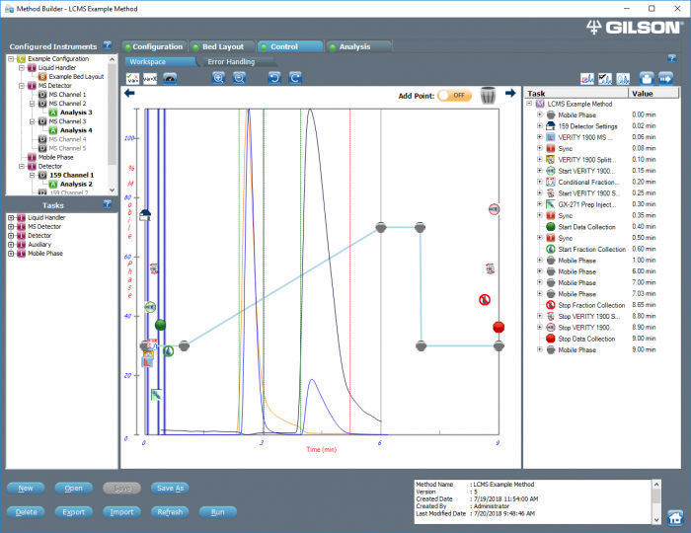The width and height of the screenshot is (691, 533).
Task: Click the green Start Data Collection marker
Action: point(160,325)
